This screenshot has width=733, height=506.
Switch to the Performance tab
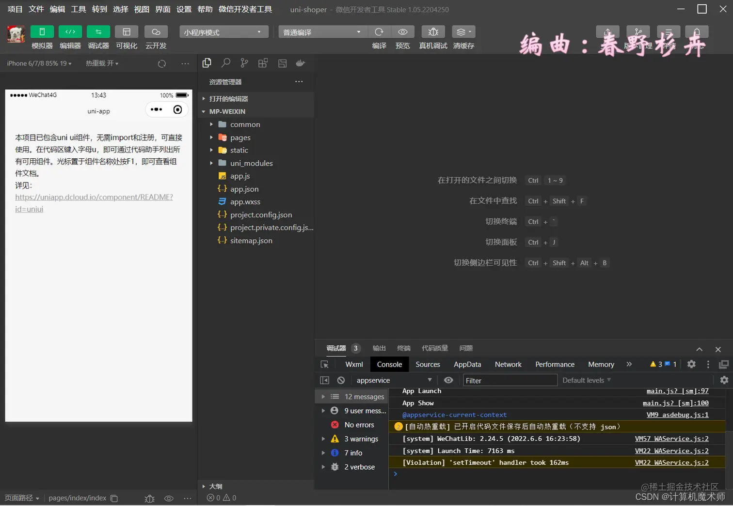[x=555, y=364]
